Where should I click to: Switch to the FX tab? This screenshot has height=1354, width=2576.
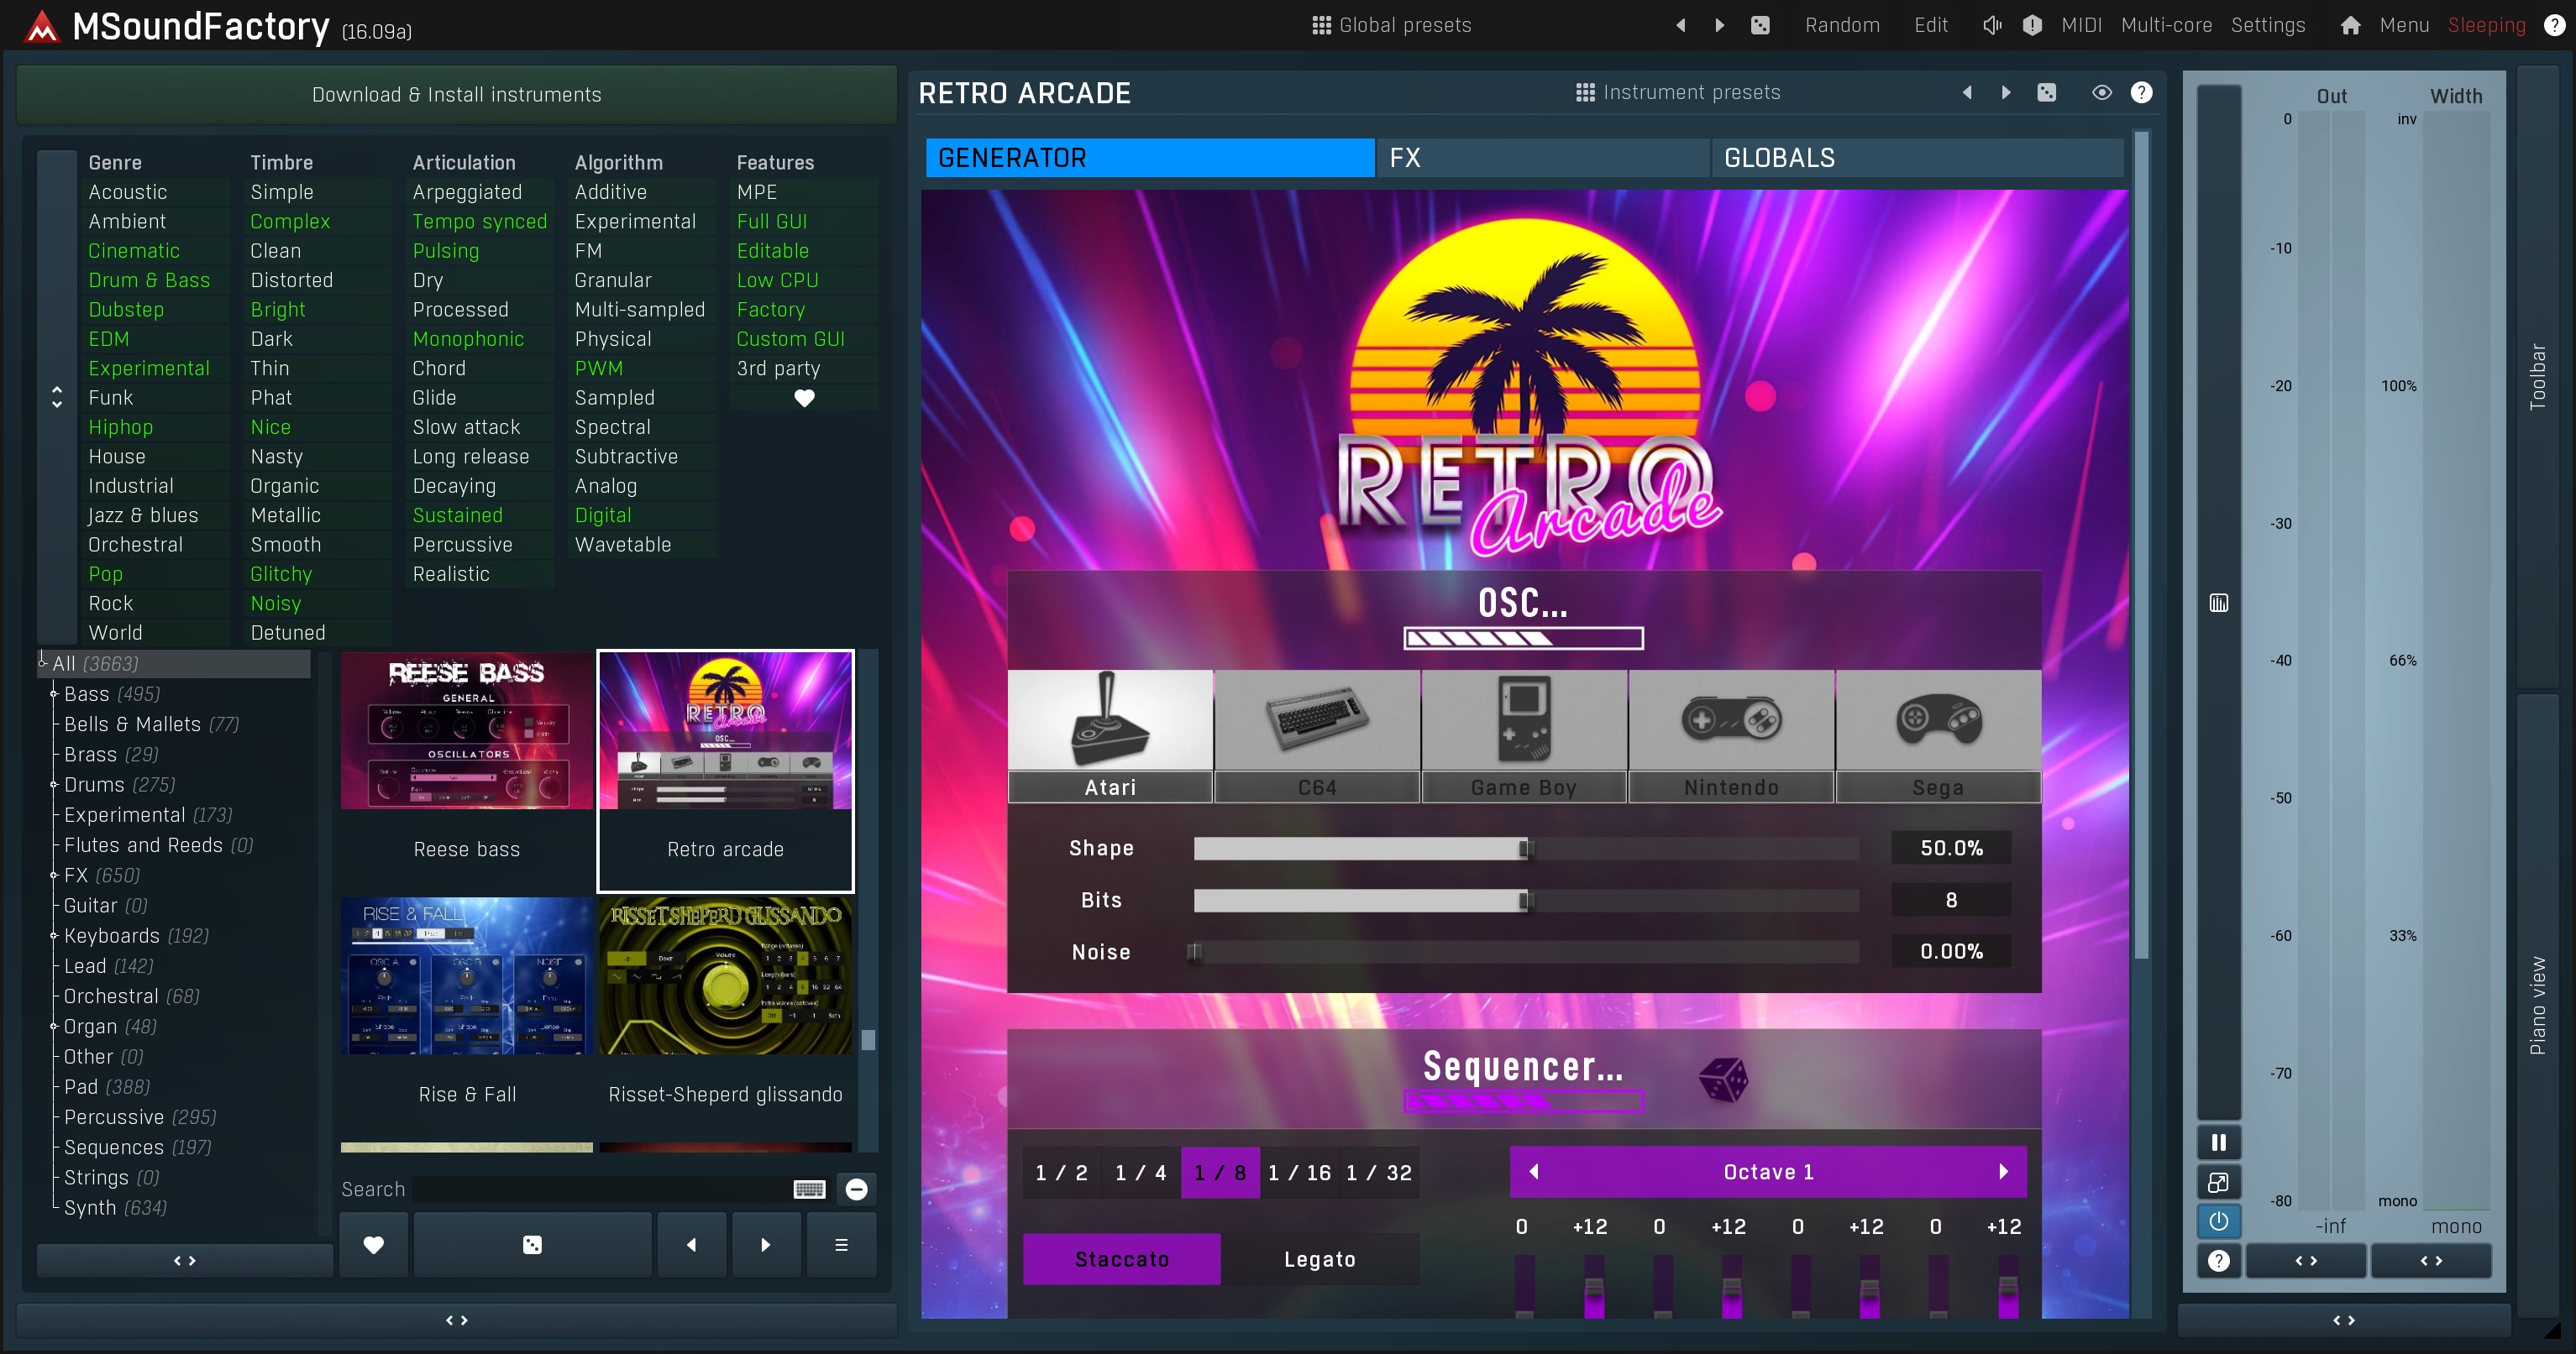[1544, 158]
